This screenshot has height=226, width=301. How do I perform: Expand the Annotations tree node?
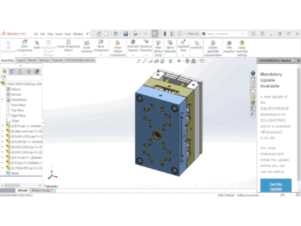coord(3,100)
